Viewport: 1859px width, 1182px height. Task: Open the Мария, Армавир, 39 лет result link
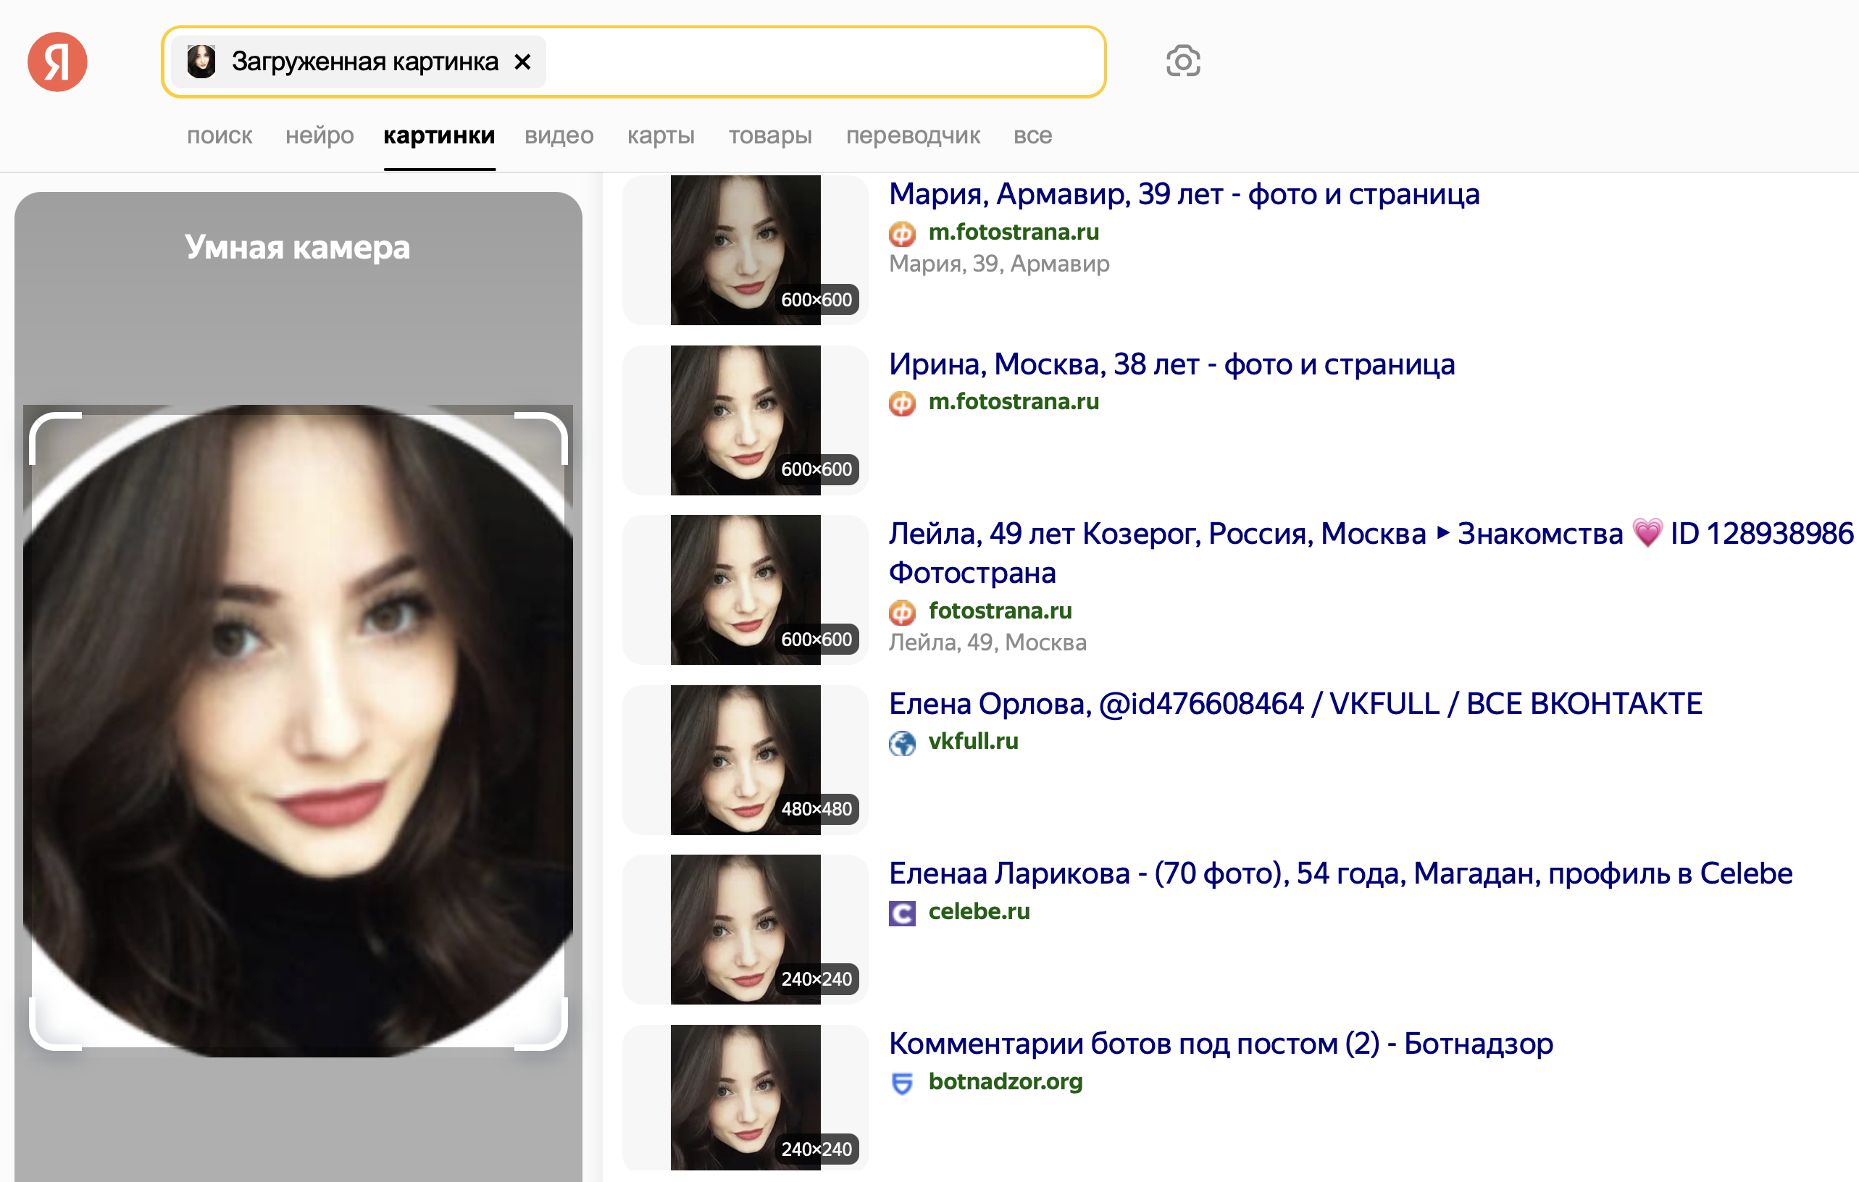click(x=1184, y=193)
